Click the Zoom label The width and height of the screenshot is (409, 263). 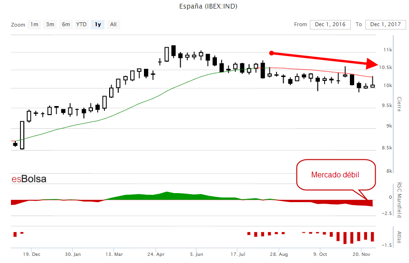point(18,25)
